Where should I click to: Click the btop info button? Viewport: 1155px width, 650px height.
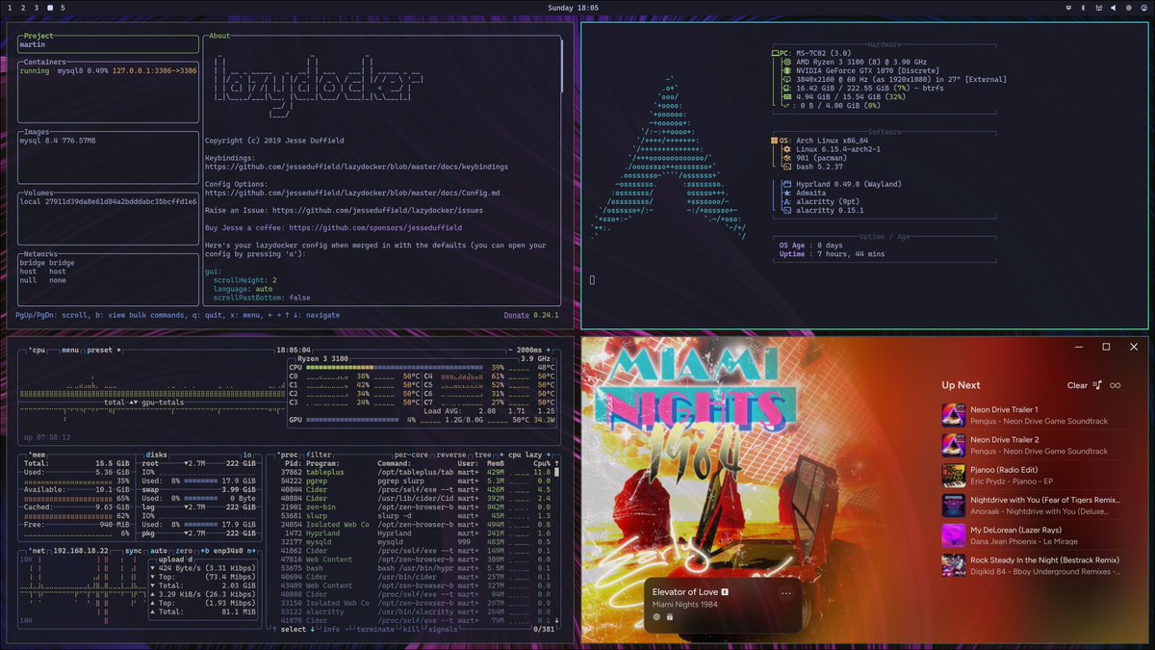tap(331, 630)
